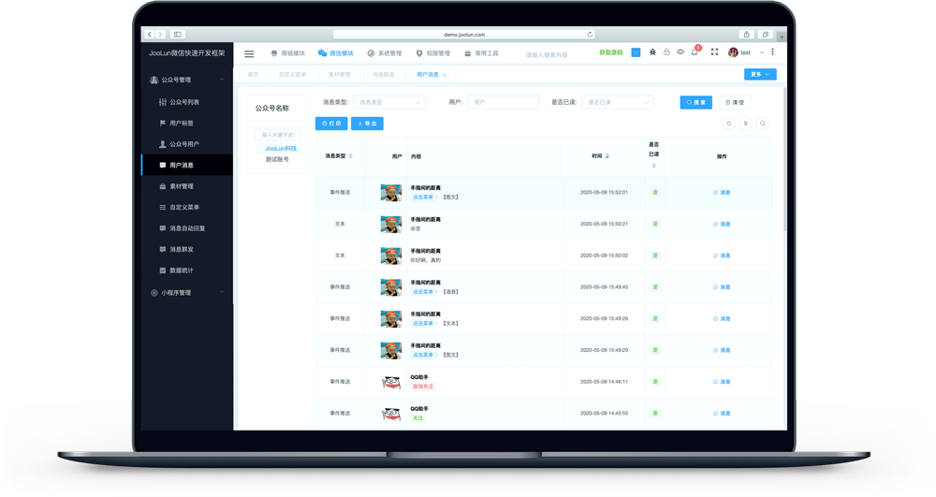The height and width of the screenshot is (497, 936).
Task: Select JooLun科技 in account list
Action: click(281, 149)
